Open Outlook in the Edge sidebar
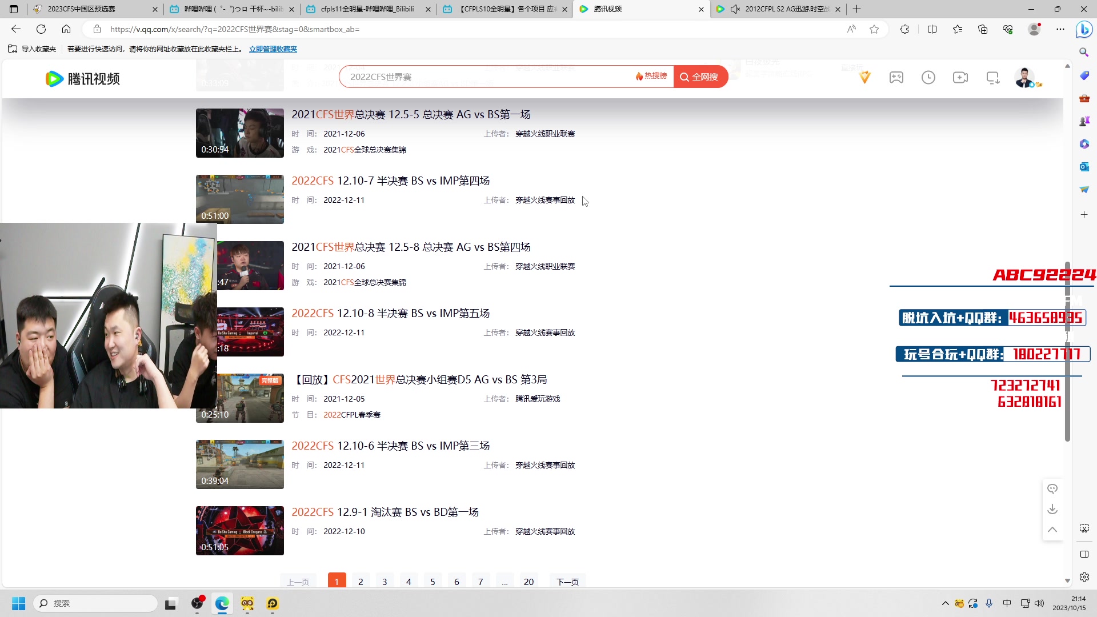Screen dimensions: 1097x617 click(x=1084, y=166)
